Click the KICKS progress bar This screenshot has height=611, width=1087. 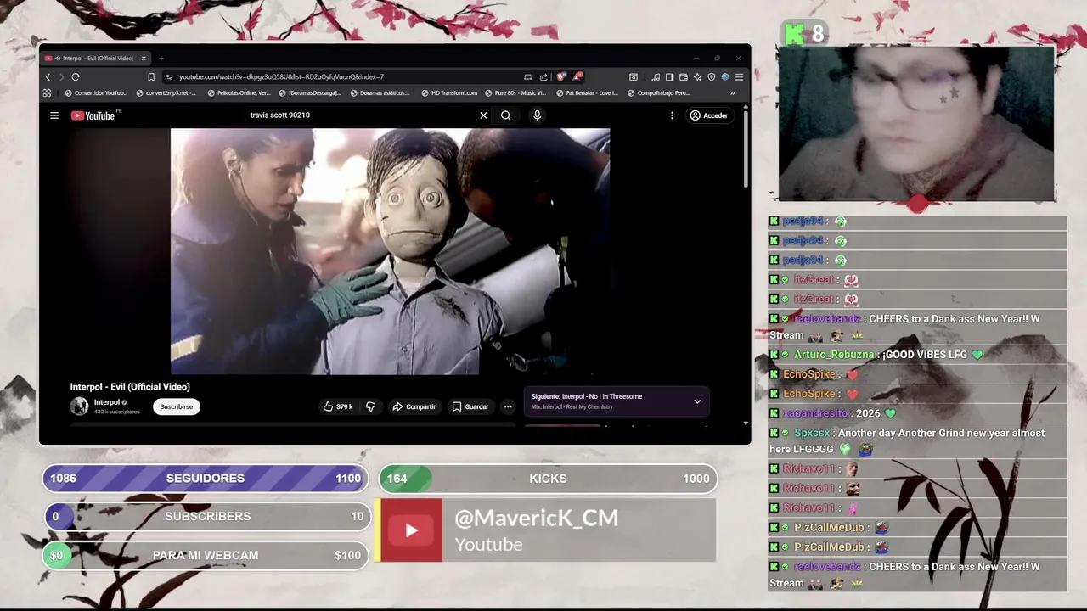coord(548,479)
